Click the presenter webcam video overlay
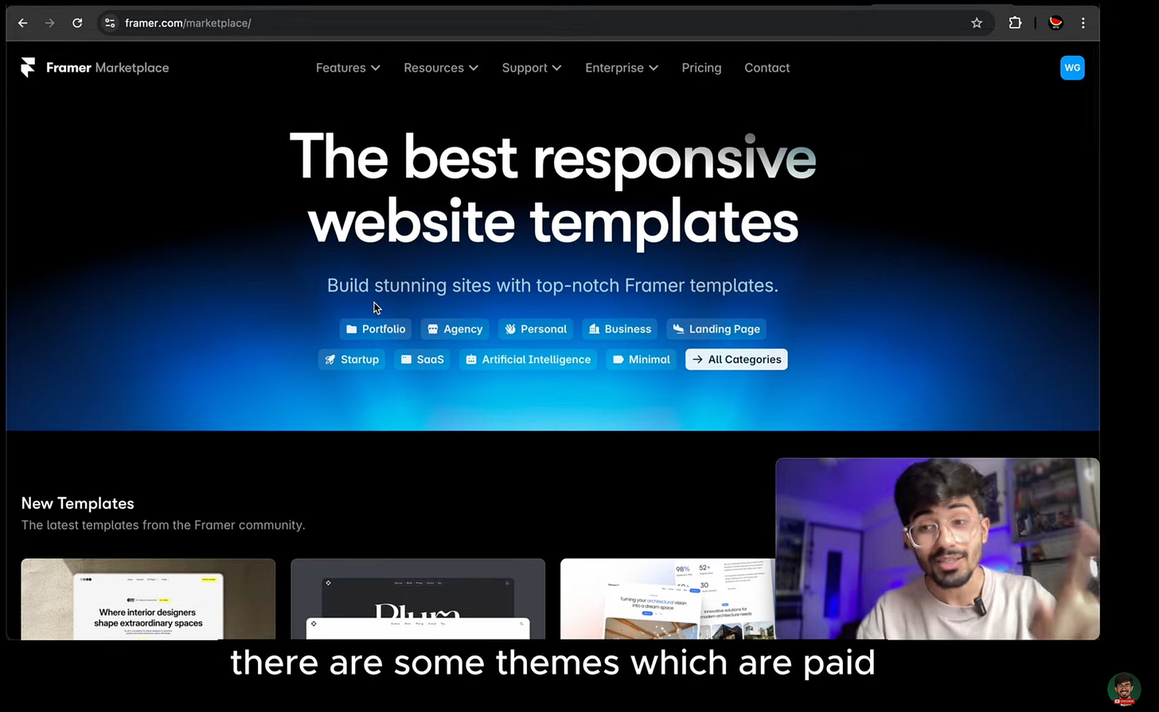Image resolution: width=1159 pixels, height=712 pixels. tap(938, 549)
